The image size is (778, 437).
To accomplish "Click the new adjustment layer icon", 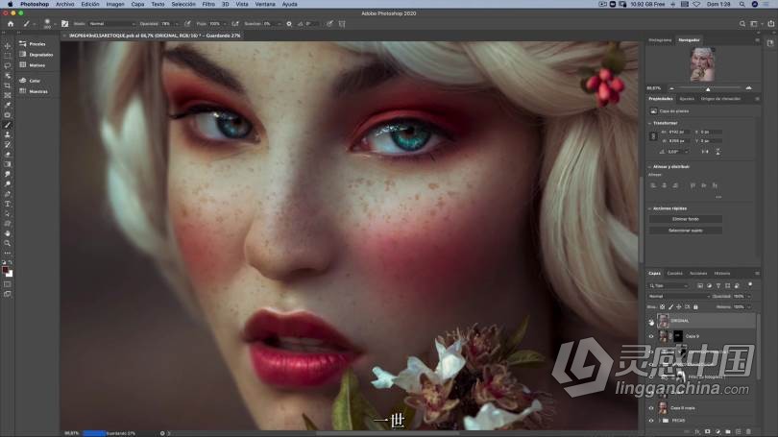I will click(x=717, y=432).
